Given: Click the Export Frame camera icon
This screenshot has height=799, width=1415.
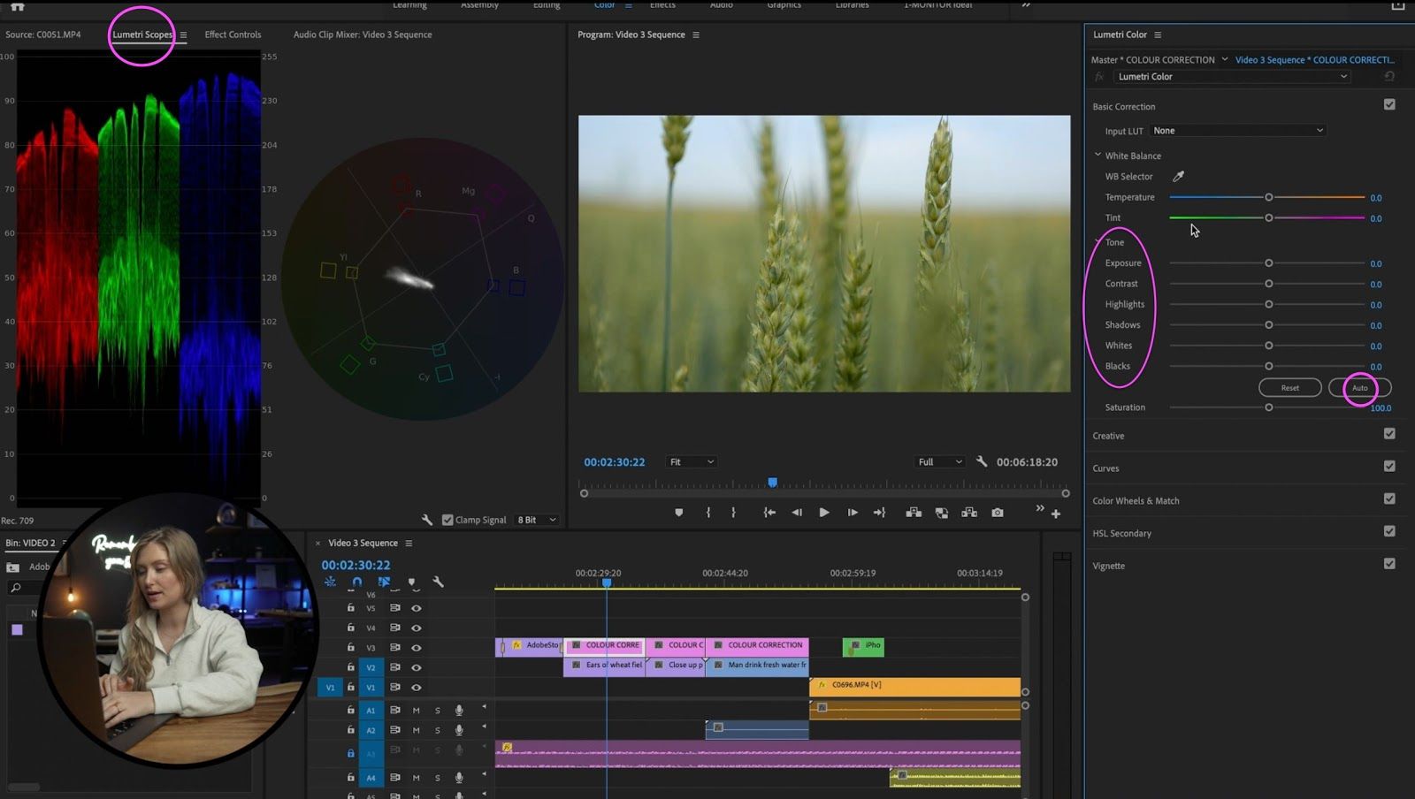Looking at the screenshot, I should coord(998,513).
